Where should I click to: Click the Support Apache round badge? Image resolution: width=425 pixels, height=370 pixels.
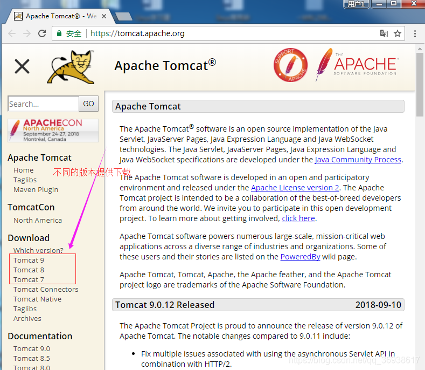point(290,65)
